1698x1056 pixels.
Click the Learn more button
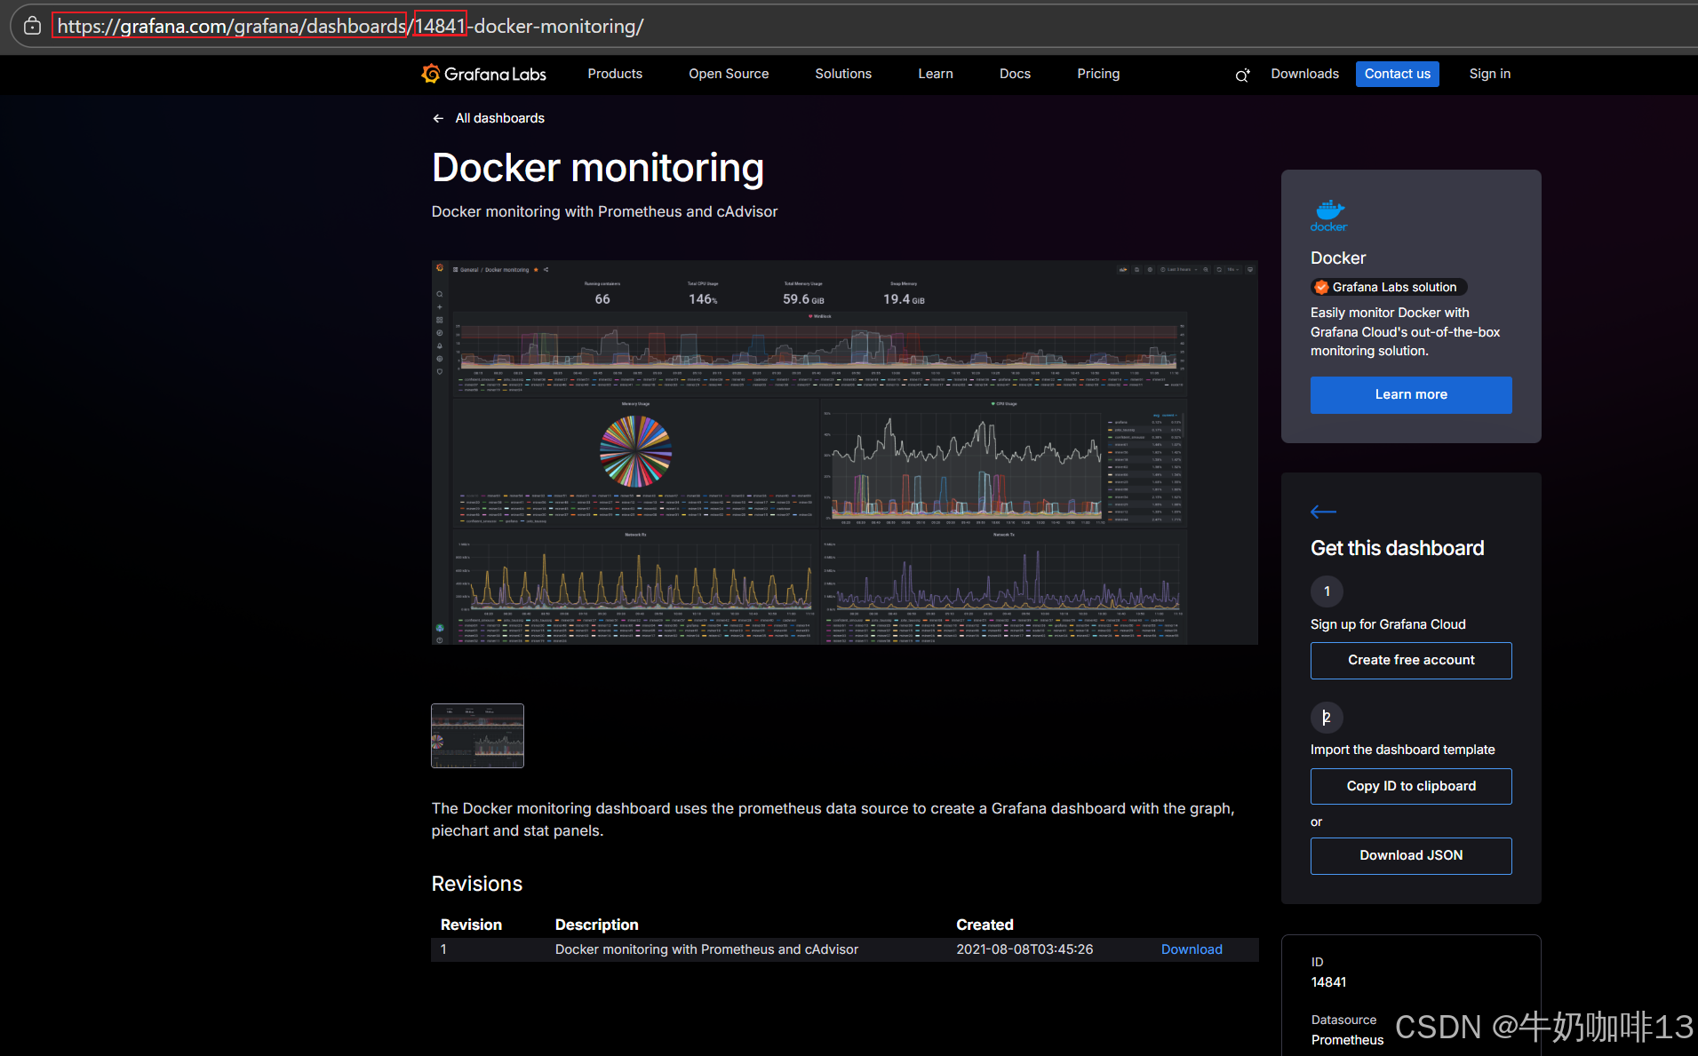[1411, 394]
